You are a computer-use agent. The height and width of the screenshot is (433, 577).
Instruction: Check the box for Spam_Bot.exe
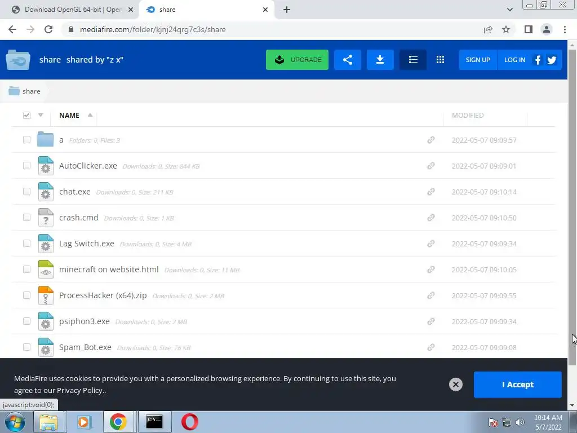(26, 347)
